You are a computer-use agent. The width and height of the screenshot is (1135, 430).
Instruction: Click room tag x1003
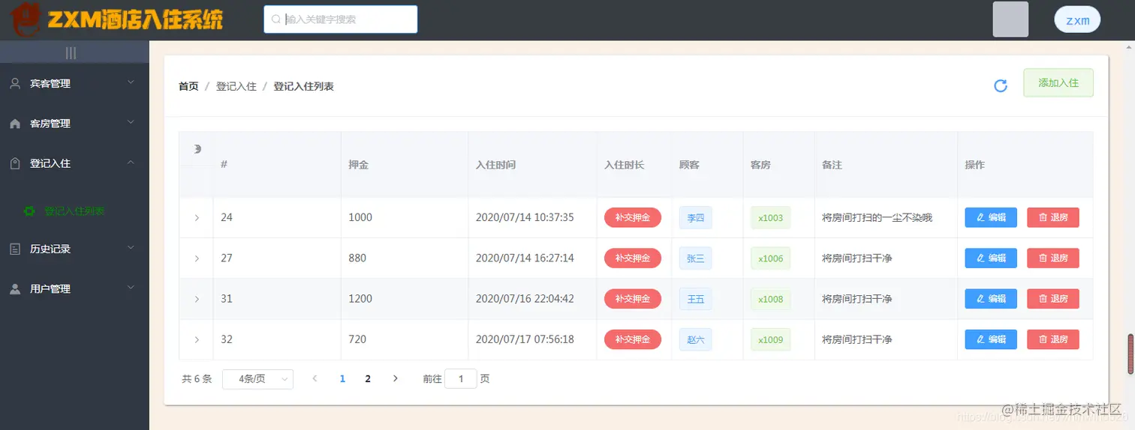point(770,218)
